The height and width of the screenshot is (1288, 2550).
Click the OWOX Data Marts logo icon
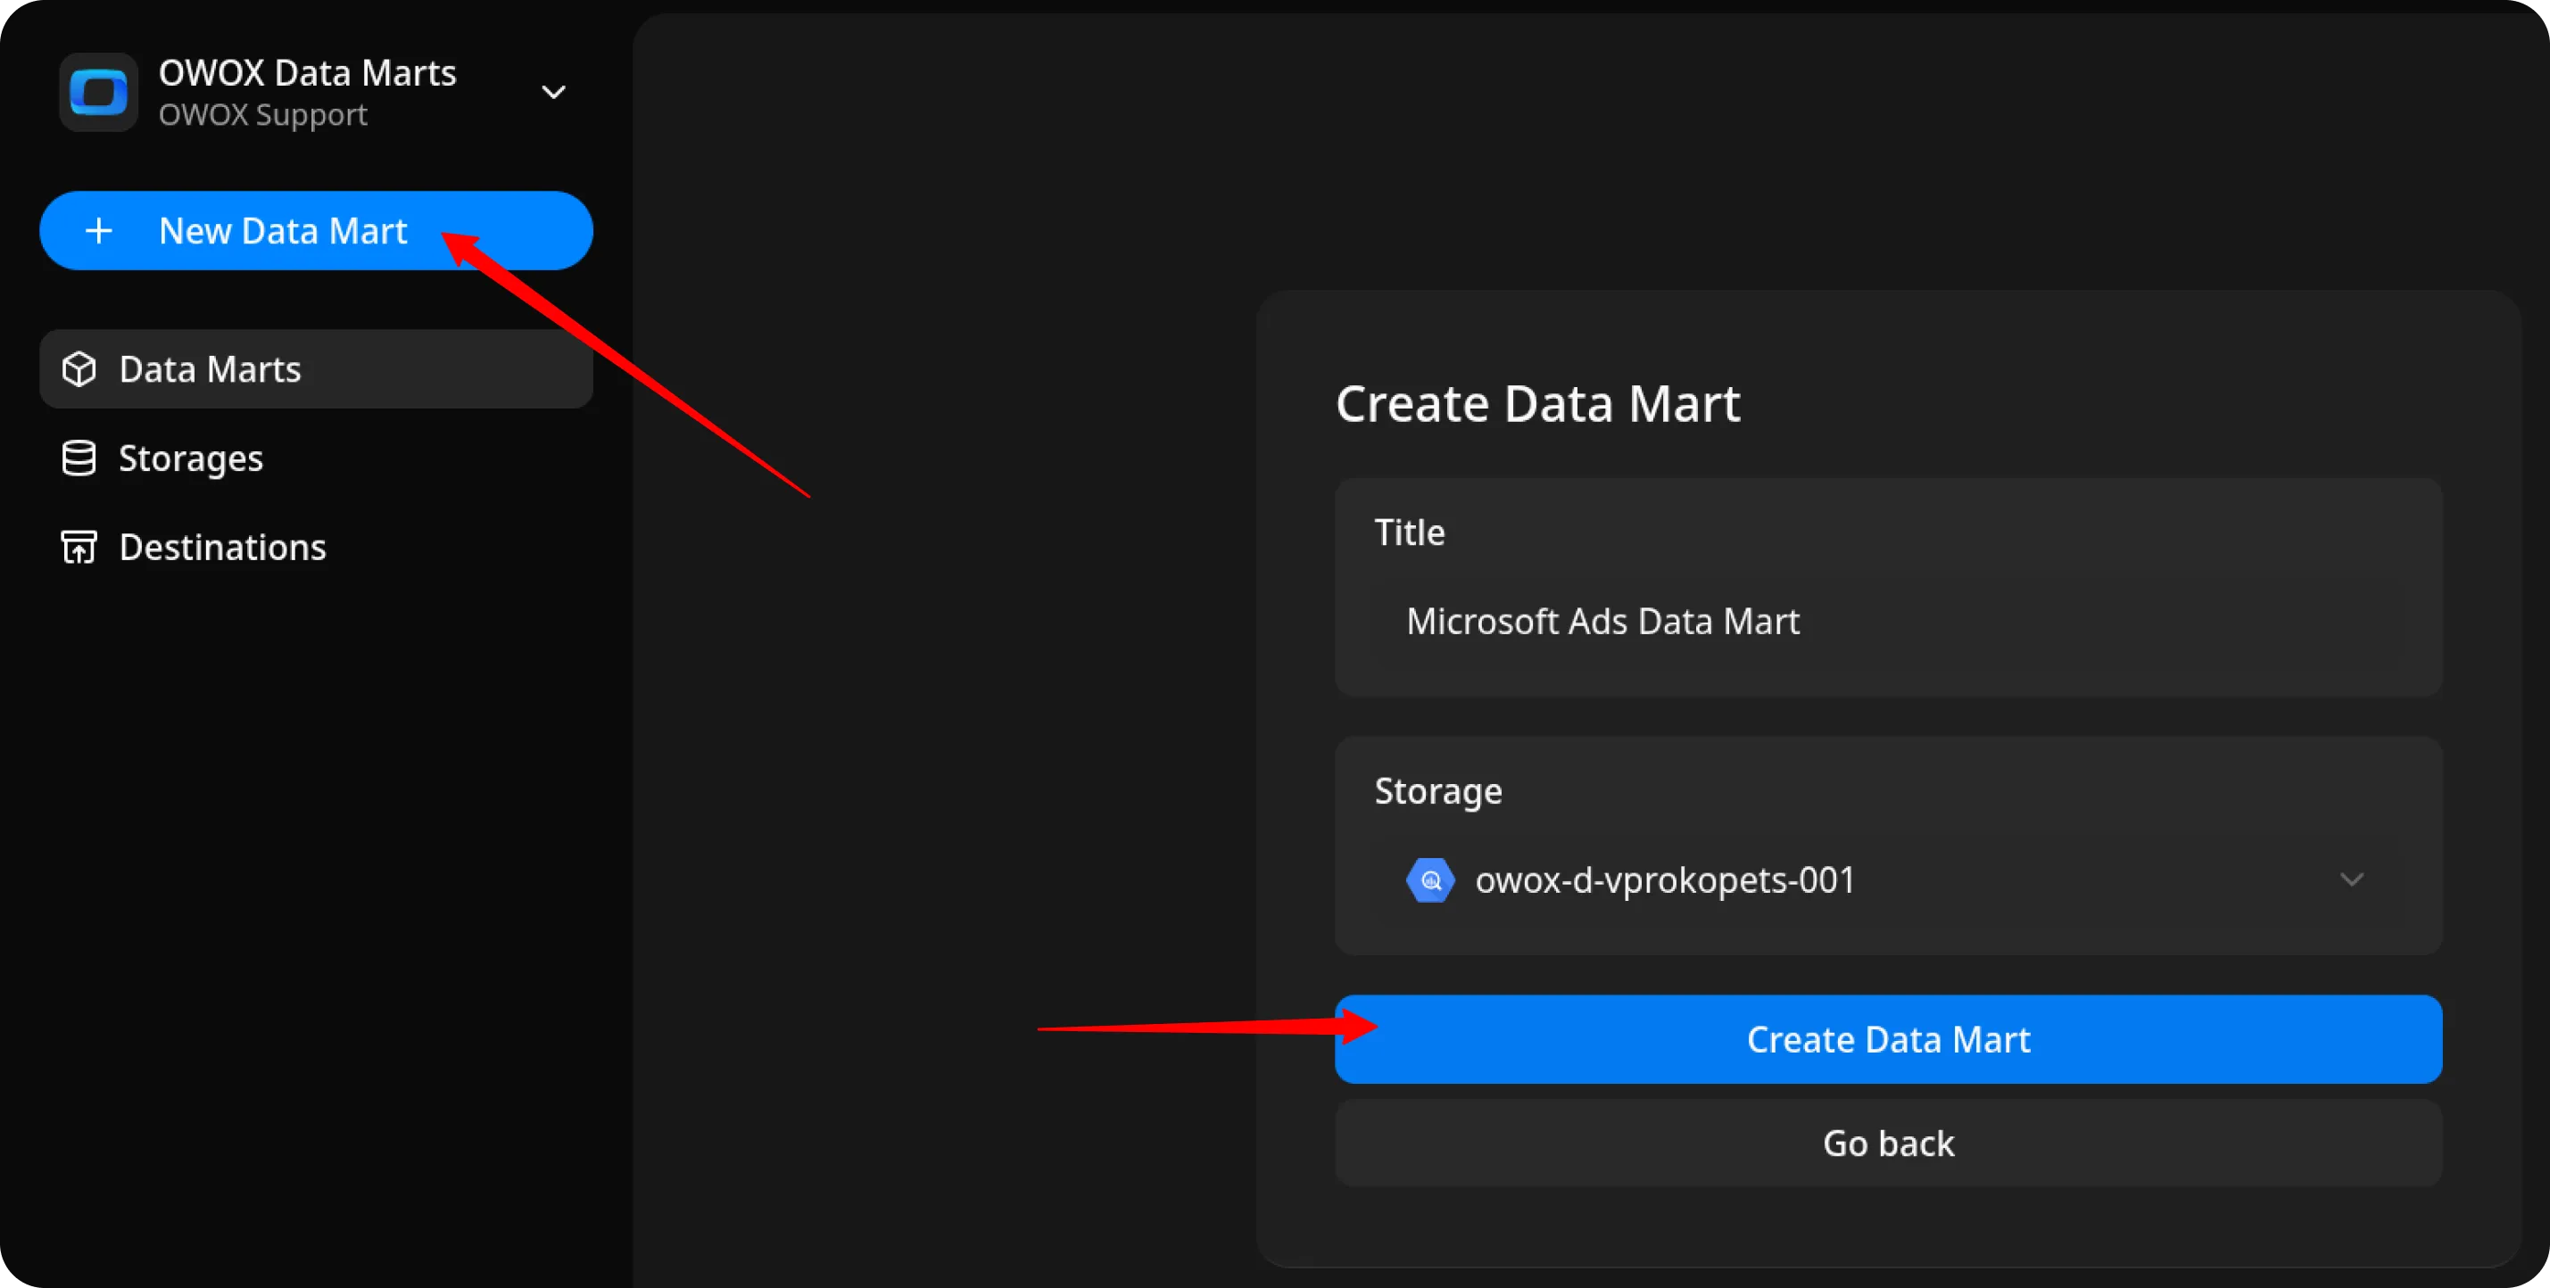(97, 92)
